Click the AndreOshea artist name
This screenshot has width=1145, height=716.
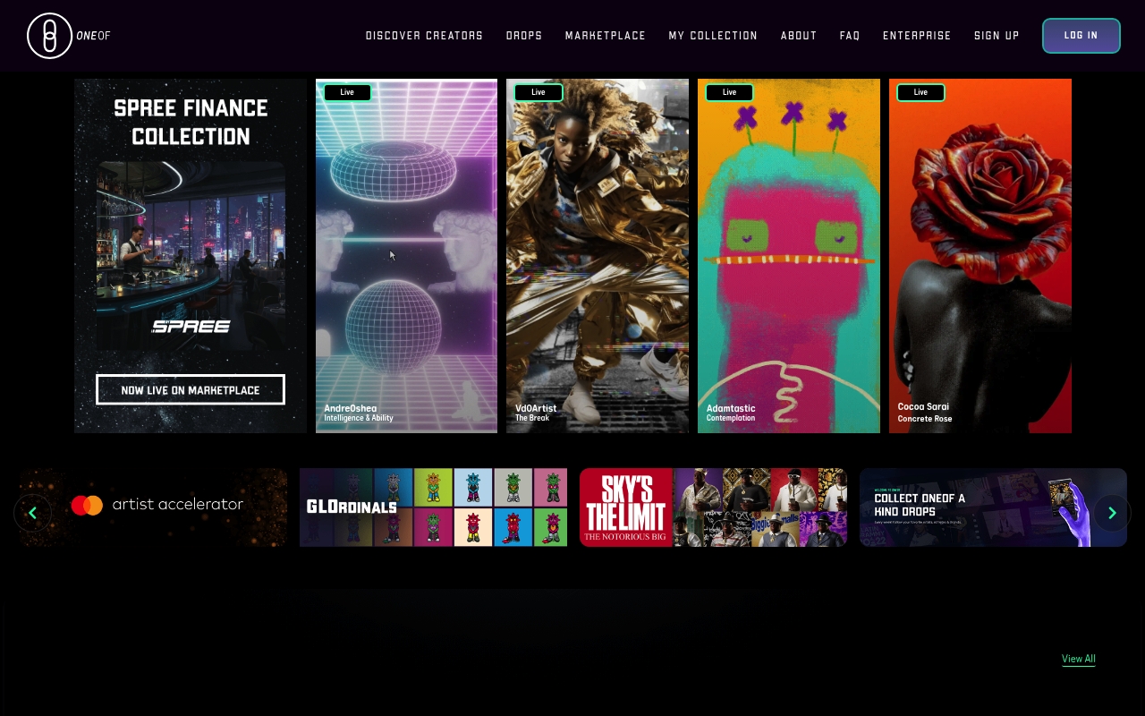[x=351, y=408]
